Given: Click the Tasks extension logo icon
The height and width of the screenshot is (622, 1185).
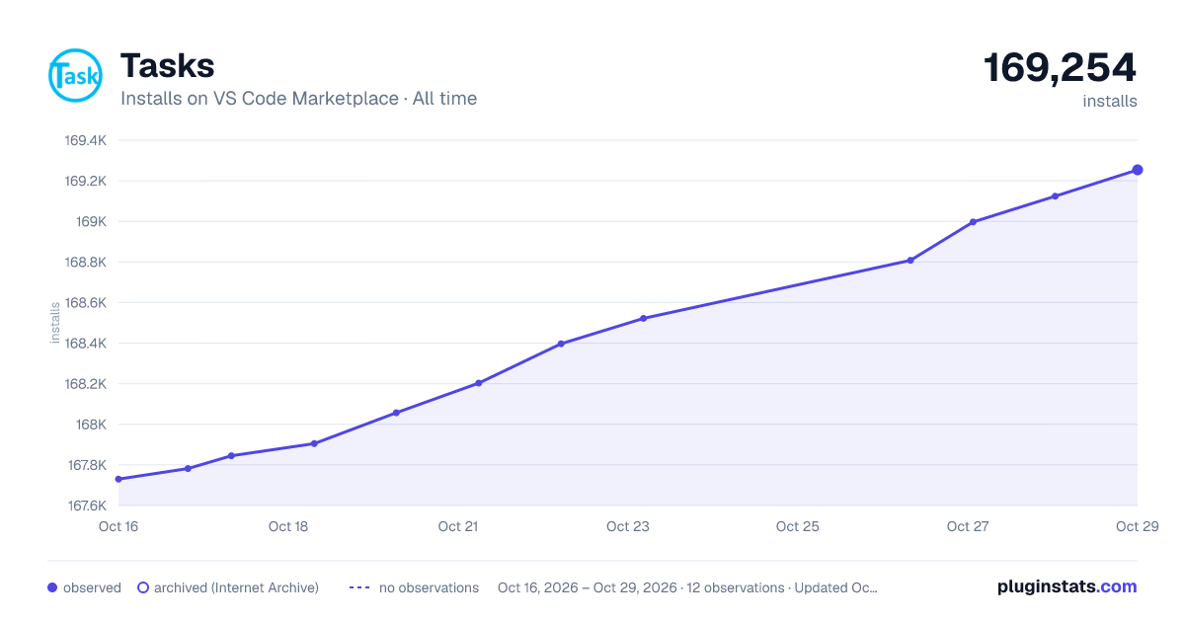Looking at the screenshot, I should coord(75,75).
